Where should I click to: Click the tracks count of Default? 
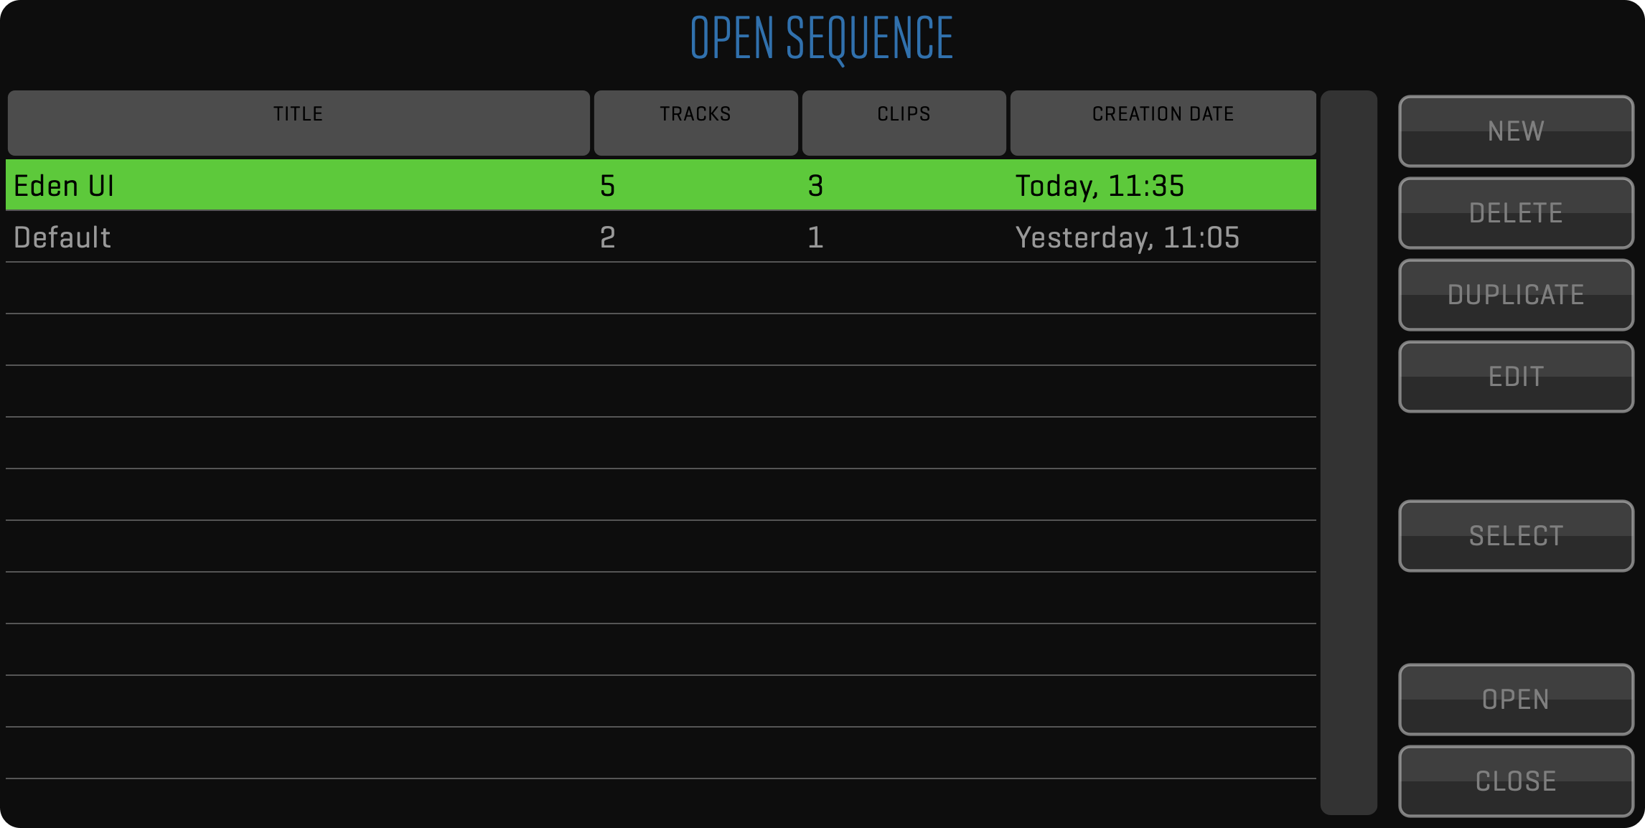[608, 237]
